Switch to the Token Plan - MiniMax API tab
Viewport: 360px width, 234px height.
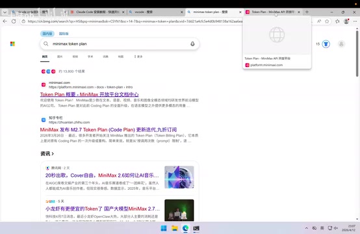point(273,12)
